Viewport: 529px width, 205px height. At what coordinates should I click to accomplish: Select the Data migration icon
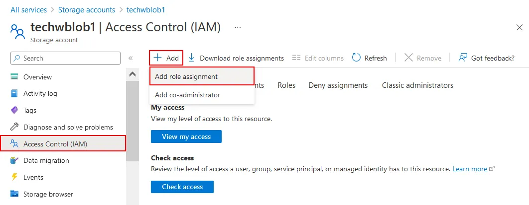tap(14, 160)
